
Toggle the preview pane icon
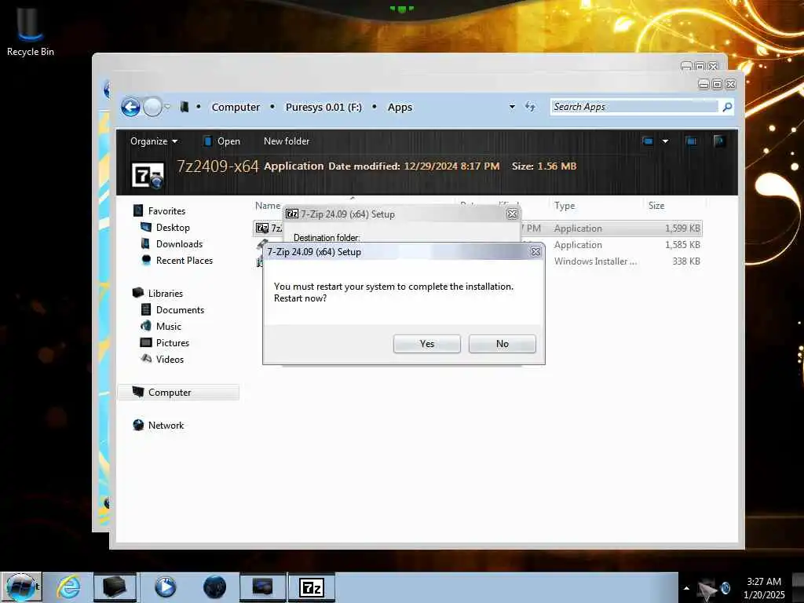coord(691,141)
